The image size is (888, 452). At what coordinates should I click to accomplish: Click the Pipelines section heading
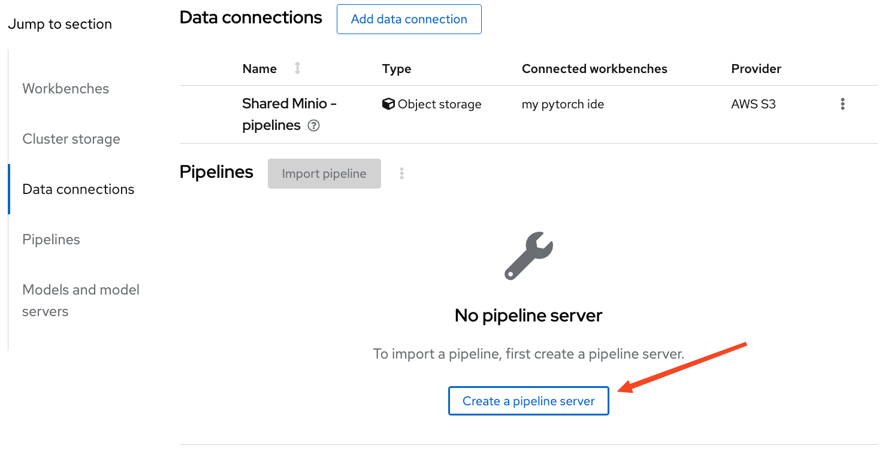coord(216,172)
